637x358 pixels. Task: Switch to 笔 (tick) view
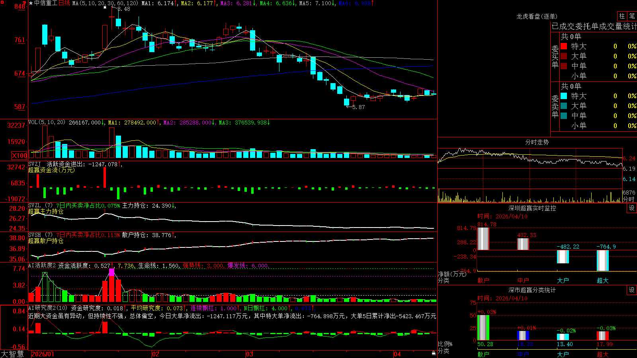click(632, 16)
